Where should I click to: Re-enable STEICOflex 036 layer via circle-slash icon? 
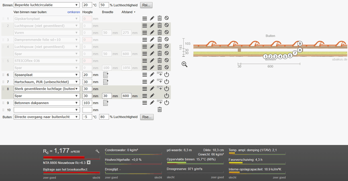[x=167, y=60]
